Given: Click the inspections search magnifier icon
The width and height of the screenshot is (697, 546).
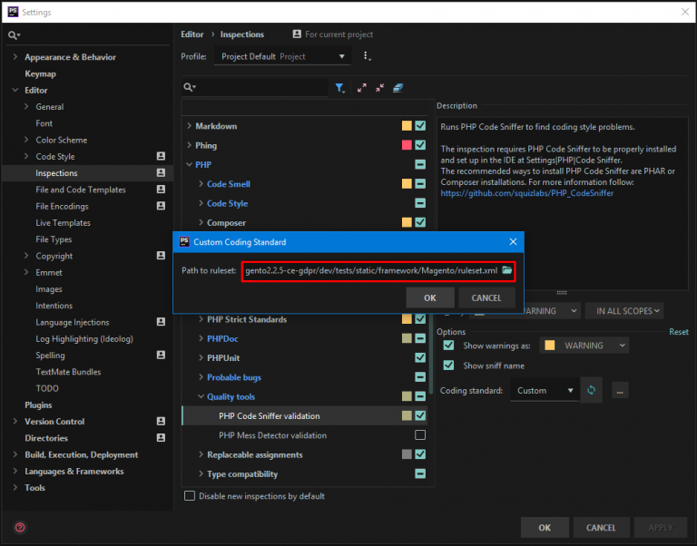Looking at the screenshot, I should click(190, 87).
